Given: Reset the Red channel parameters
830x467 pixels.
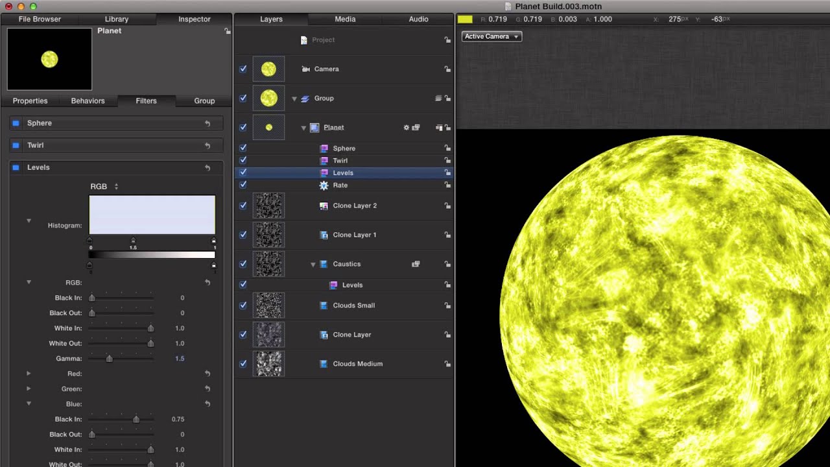Looking at the screenshot, I should coord(207,374).
